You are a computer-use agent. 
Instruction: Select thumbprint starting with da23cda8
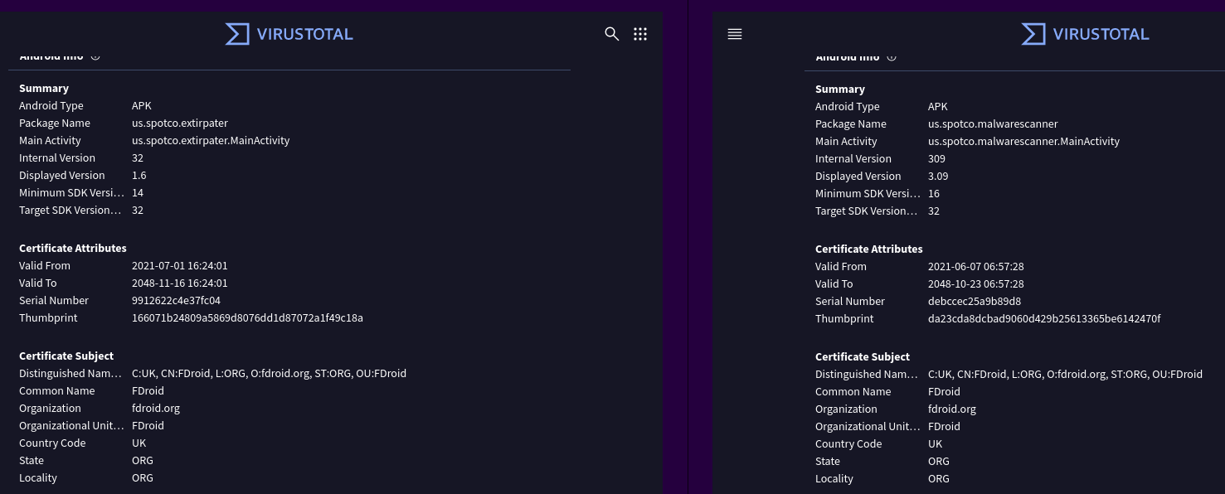1044,319
